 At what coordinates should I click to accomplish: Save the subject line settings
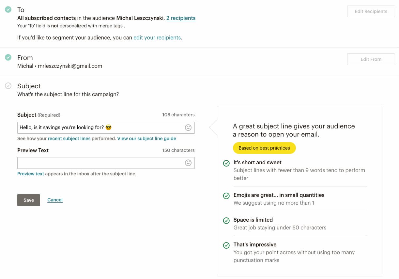(x=28, y=200)
